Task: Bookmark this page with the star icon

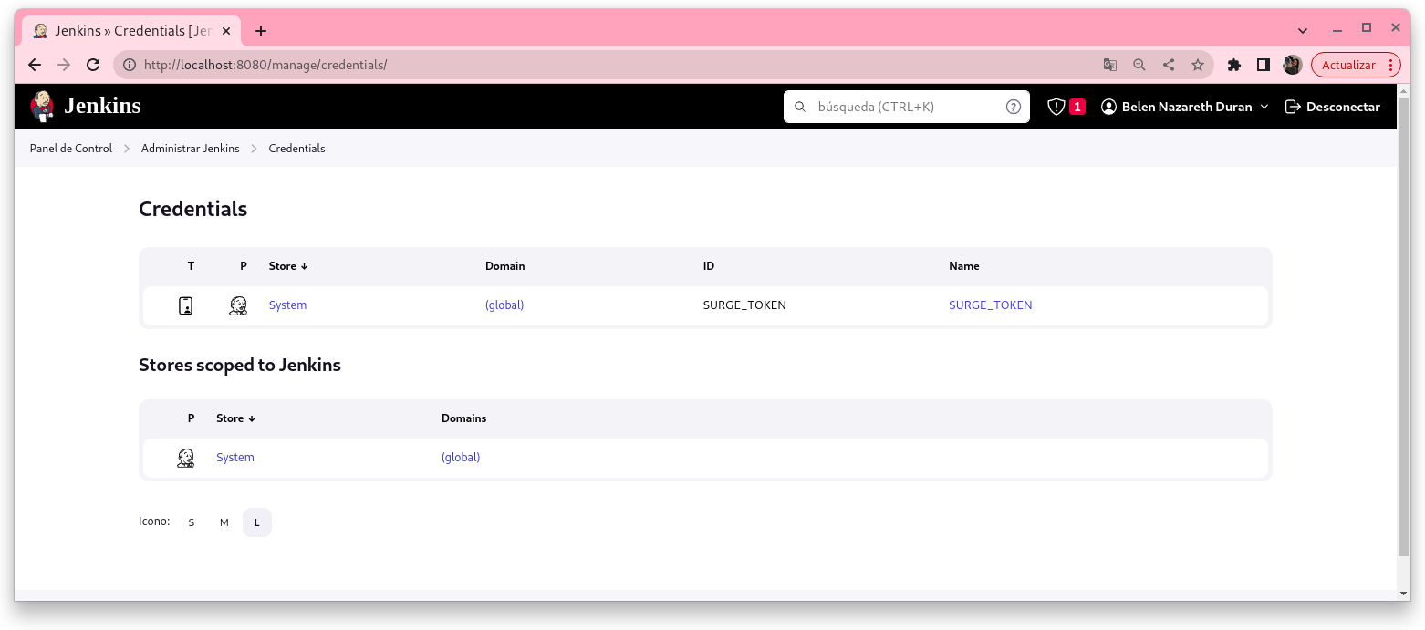Action: coord(1197,65)
